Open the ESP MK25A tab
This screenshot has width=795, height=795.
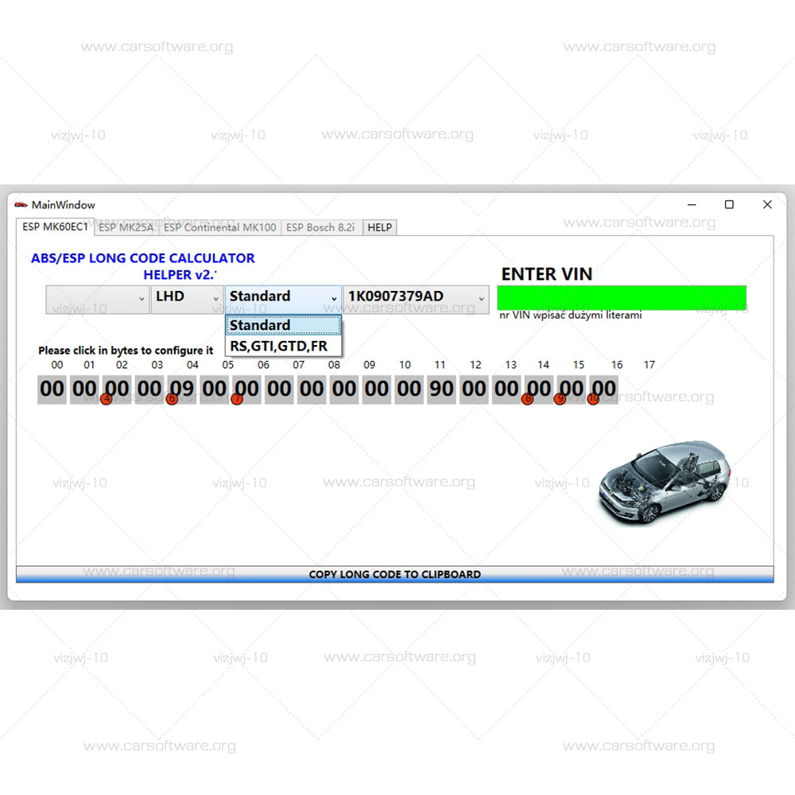[x=126, y=227]
